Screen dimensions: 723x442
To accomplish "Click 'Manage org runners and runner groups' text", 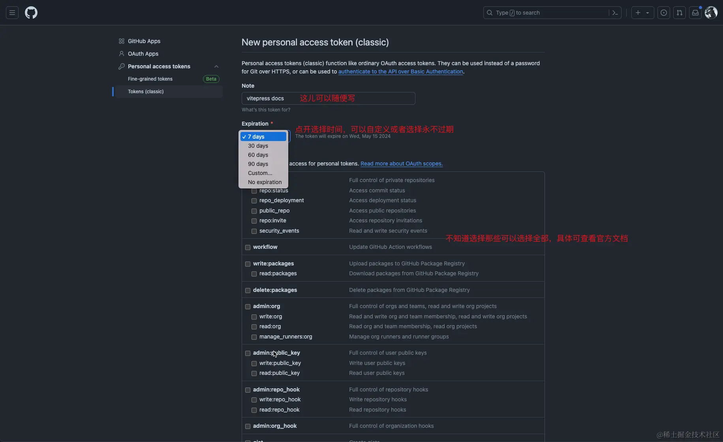I will tap(399, 337).
